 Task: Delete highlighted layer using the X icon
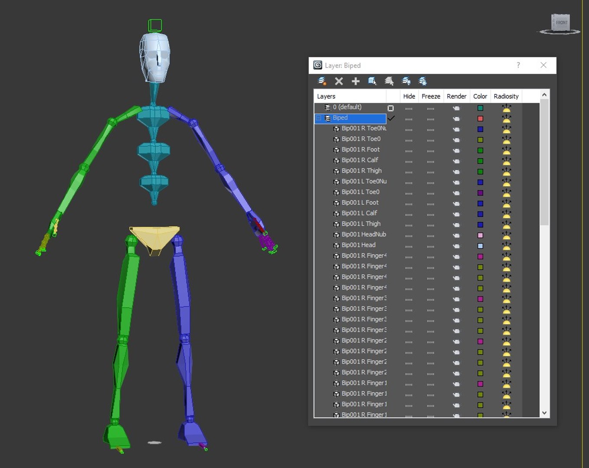339,81
